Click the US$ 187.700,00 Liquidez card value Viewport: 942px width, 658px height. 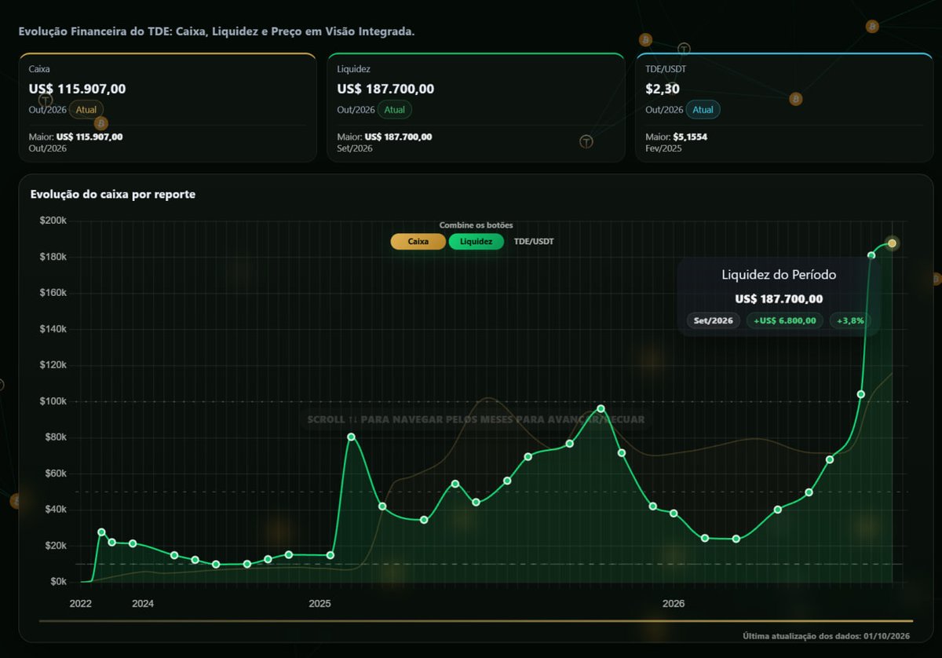pyautogui.click(x=385, y=89)
